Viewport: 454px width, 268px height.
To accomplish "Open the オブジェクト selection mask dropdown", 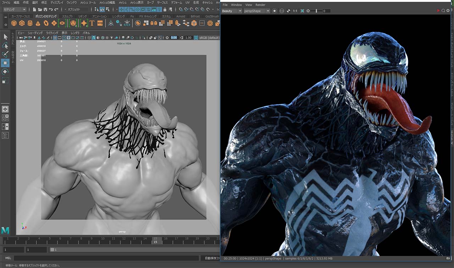I will click(x=76, y=10).
